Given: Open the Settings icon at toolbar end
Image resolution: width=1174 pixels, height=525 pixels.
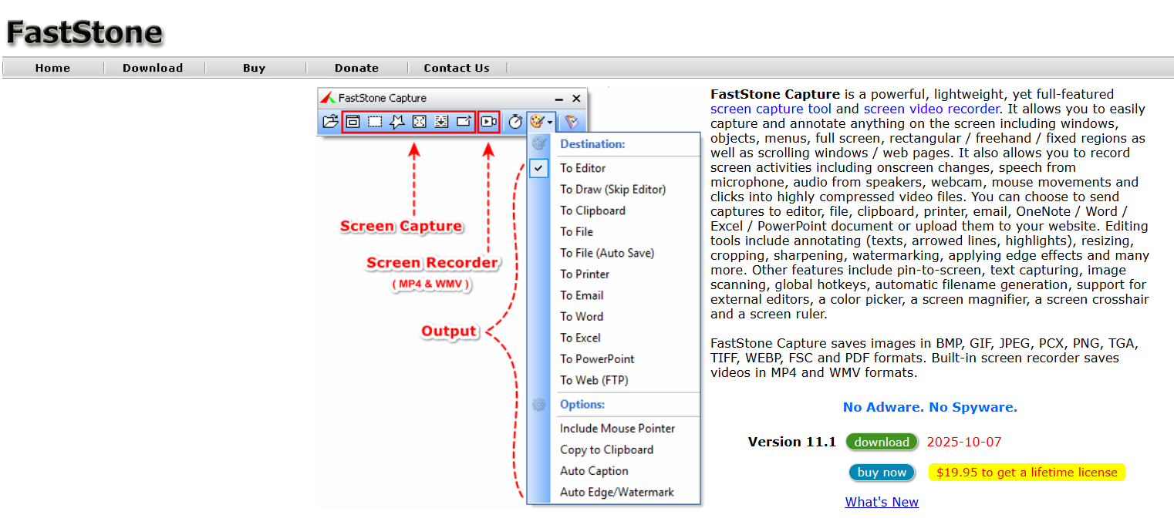Looking at the screenshot, I should pyautogui.click(x=571, y=122).
